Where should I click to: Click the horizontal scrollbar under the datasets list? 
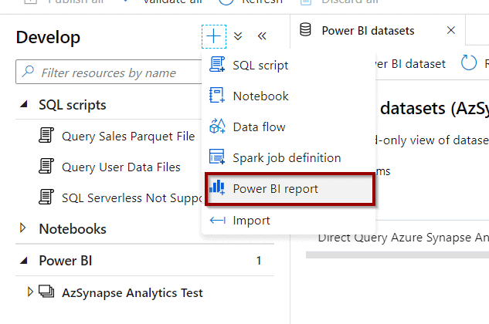397,255
